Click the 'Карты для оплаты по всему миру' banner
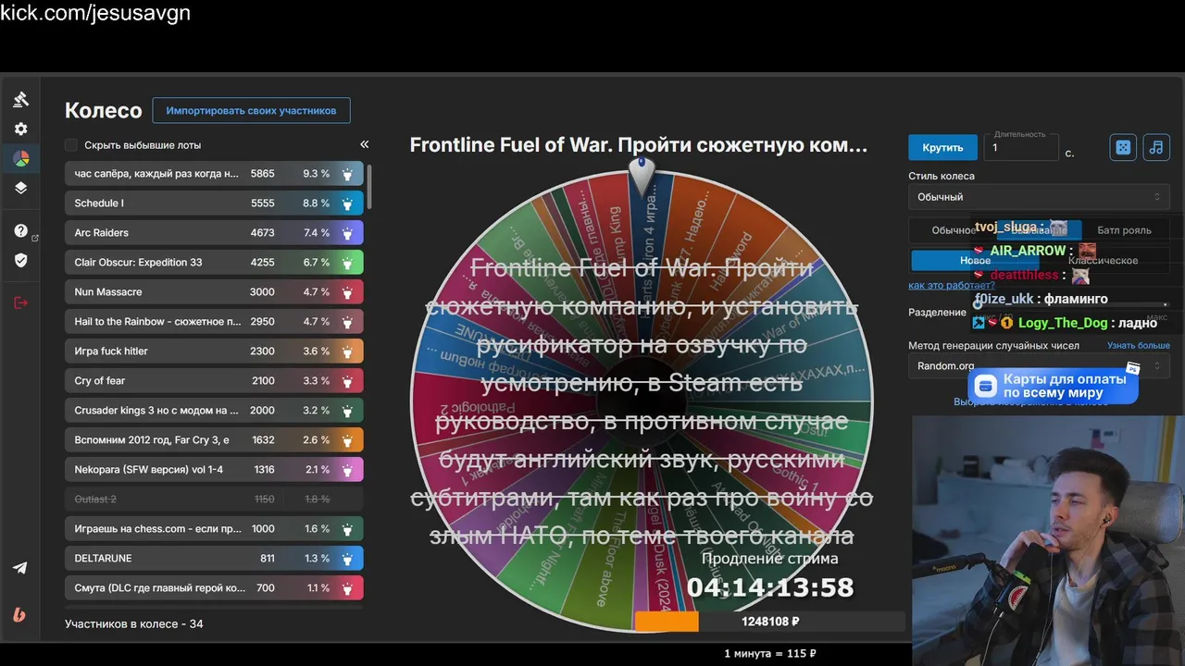Image resolution: width=1185 pixels, height=666 pixels. (x=1054, y=386)
